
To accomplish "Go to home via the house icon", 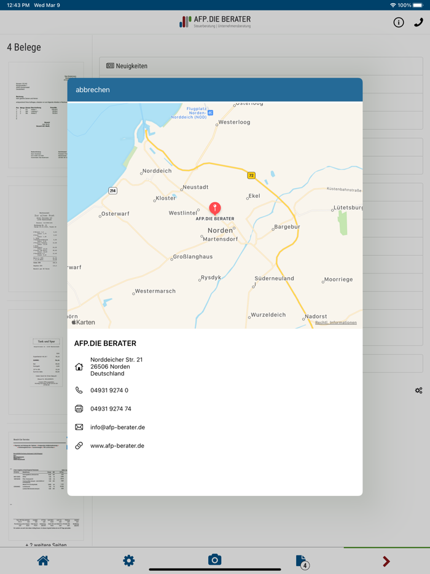I will [43, 560].
